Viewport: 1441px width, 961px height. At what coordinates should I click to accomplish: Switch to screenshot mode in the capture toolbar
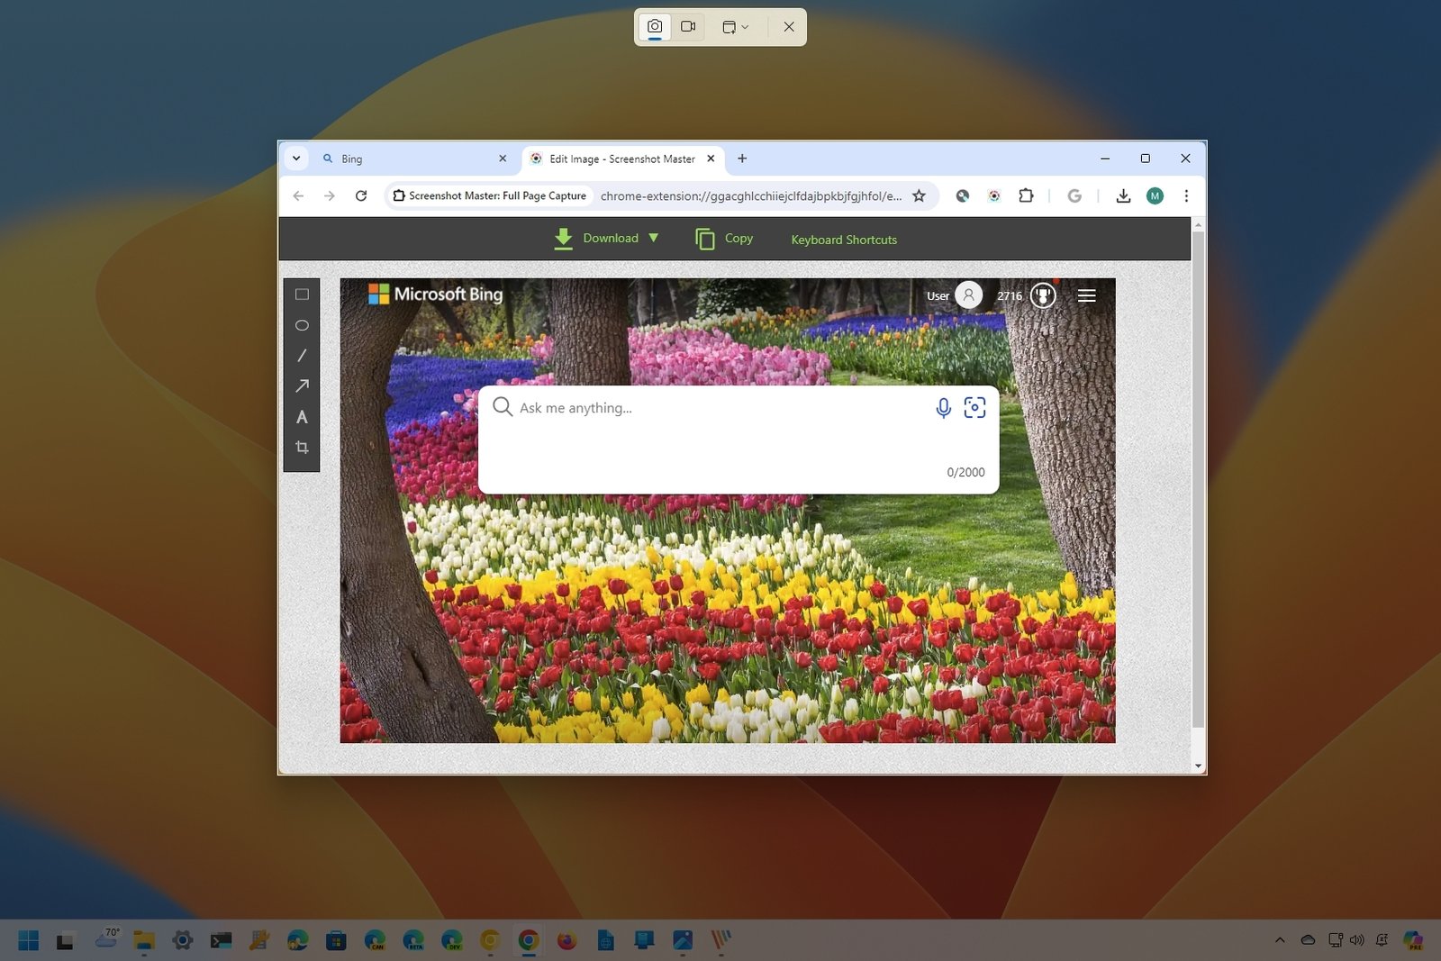point(654,26)
